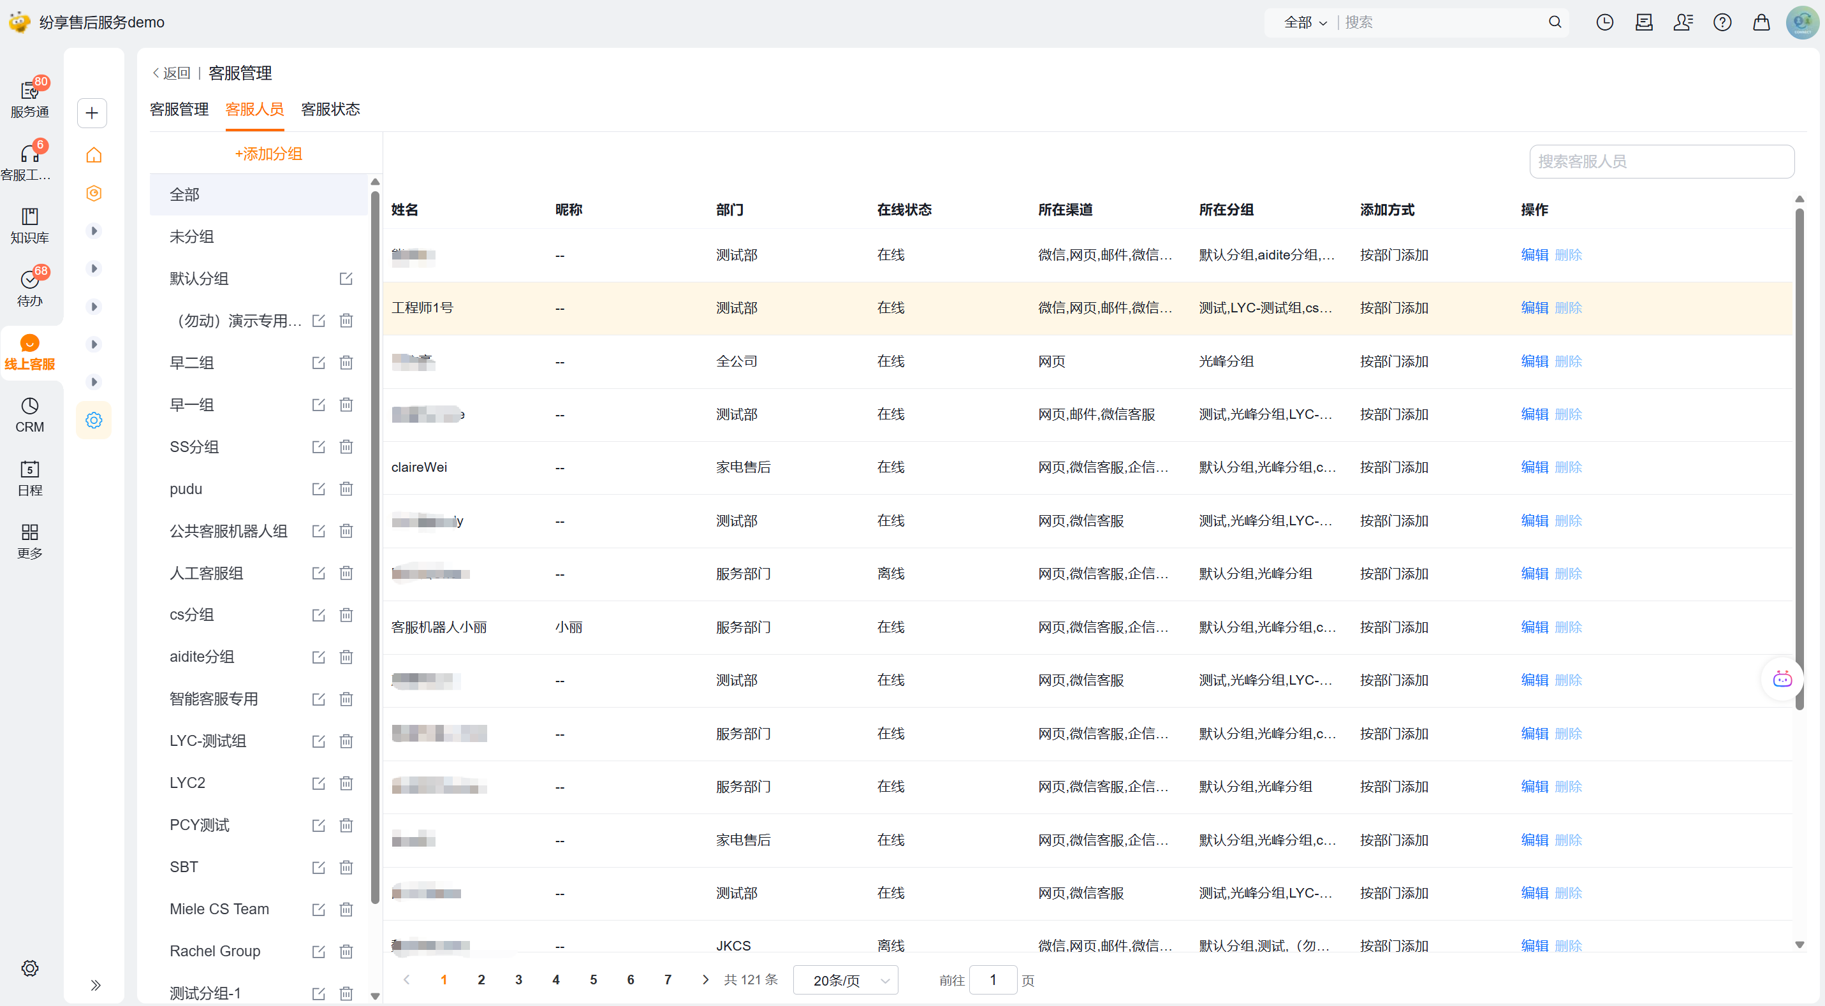Open the history clock icon in header
The height and width of the screenshot is (1006, 1825).
(x=1604, y=22)
